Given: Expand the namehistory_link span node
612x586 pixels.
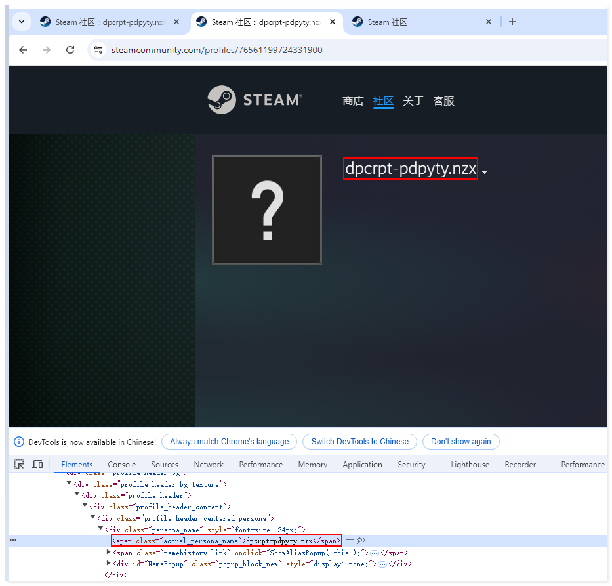Looking at the screenshot, I should coord(109,553).
